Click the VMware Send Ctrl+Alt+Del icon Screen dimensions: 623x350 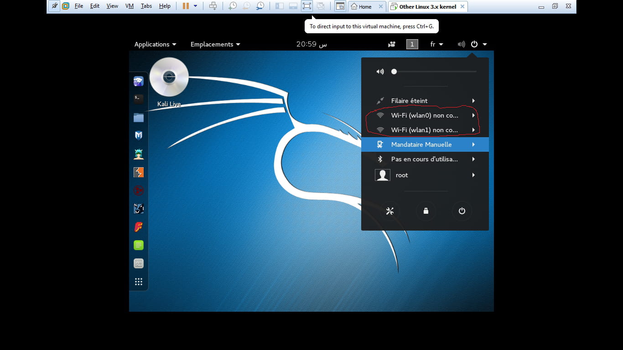pos(213,6)
